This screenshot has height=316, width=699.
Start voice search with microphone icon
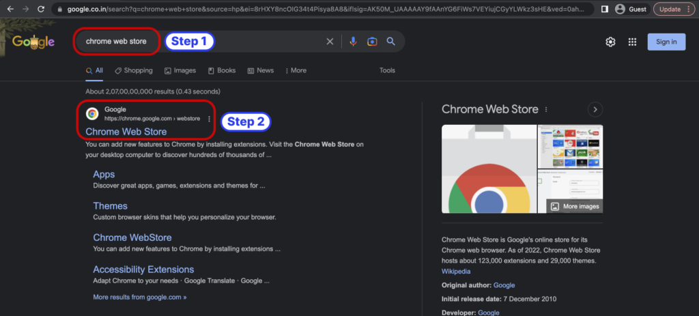click(x=353, y=42)
